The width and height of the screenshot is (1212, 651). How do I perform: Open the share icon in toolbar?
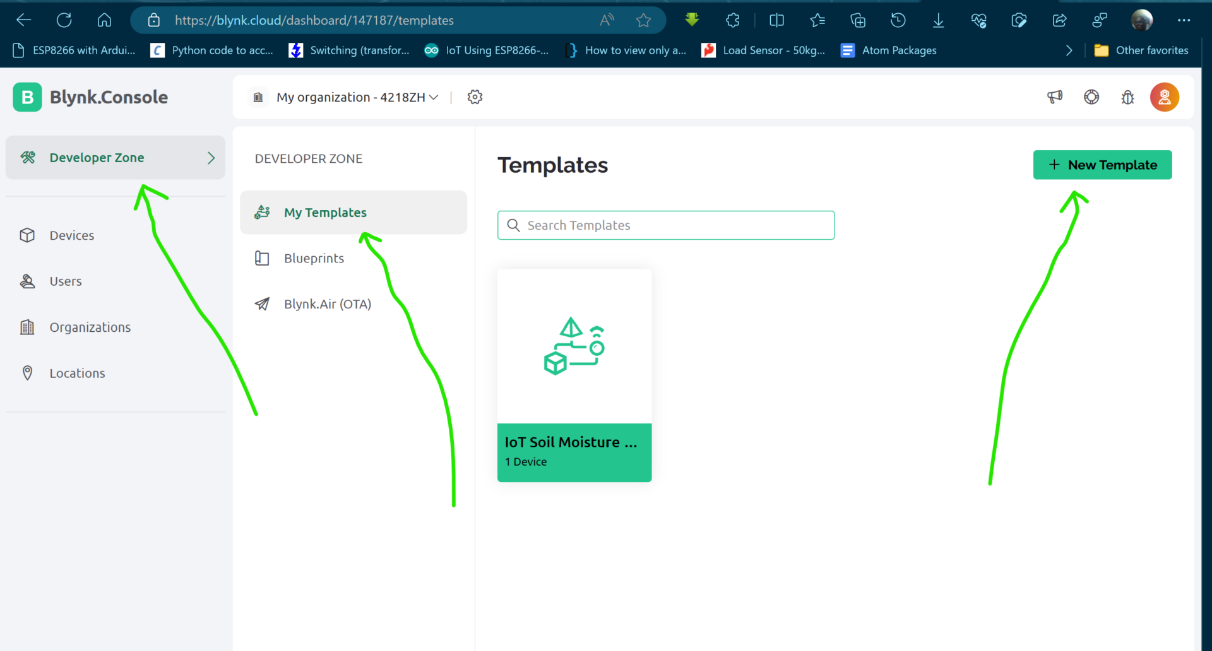click(x=1059, y=20)
